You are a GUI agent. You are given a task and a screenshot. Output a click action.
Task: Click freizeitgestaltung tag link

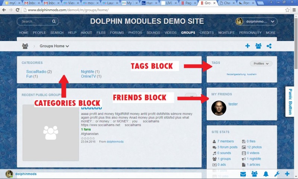tap(236, 74)
